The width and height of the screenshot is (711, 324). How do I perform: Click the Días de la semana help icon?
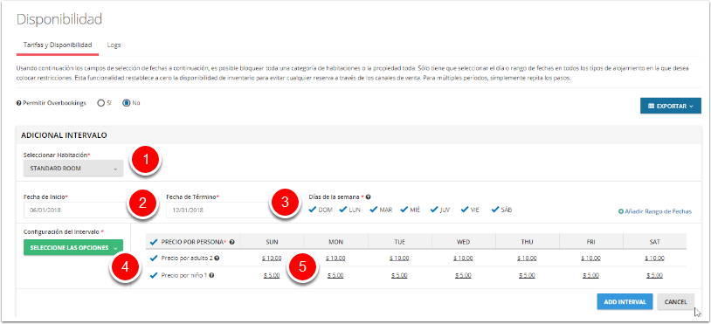(x=369, y=197)
